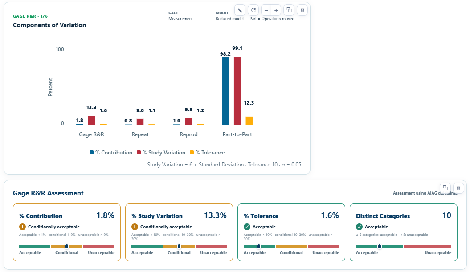The image size is (470, 272).
Task: Click the GAGE Measurement selector
Action: (x=181, y=16)
